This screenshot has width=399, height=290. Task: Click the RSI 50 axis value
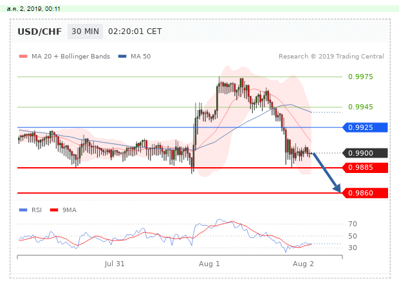tap(353, 236)
